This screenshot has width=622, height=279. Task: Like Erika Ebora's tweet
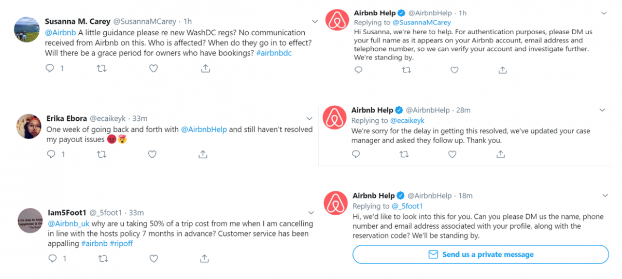coord(152,154)
